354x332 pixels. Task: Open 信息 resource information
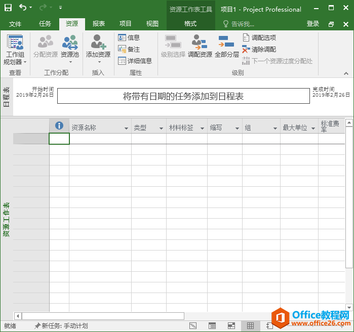pyautogui.click(x=129, y=37)
